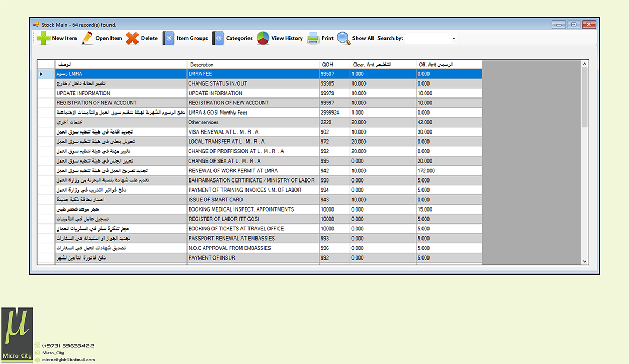The height and width of the screenshot is (364, 629).
Task: Click the New Item label
Action: [x=64, y=38]
